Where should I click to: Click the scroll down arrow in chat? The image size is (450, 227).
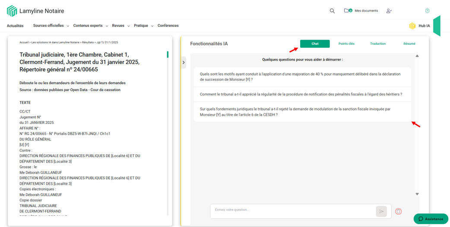tap(417, 194)
